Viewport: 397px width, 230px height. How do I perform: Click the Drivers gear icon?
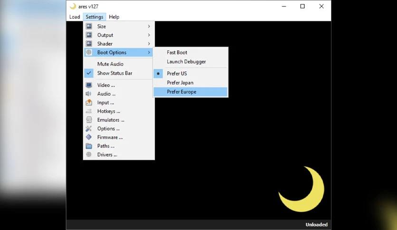pos(89,154)
